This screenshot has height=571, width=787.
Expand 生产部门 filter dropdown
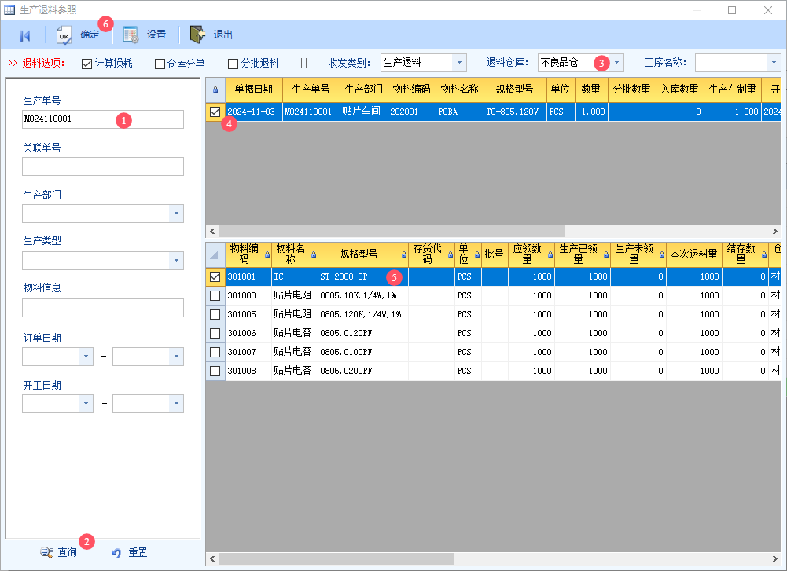click(x=176, y=214)
